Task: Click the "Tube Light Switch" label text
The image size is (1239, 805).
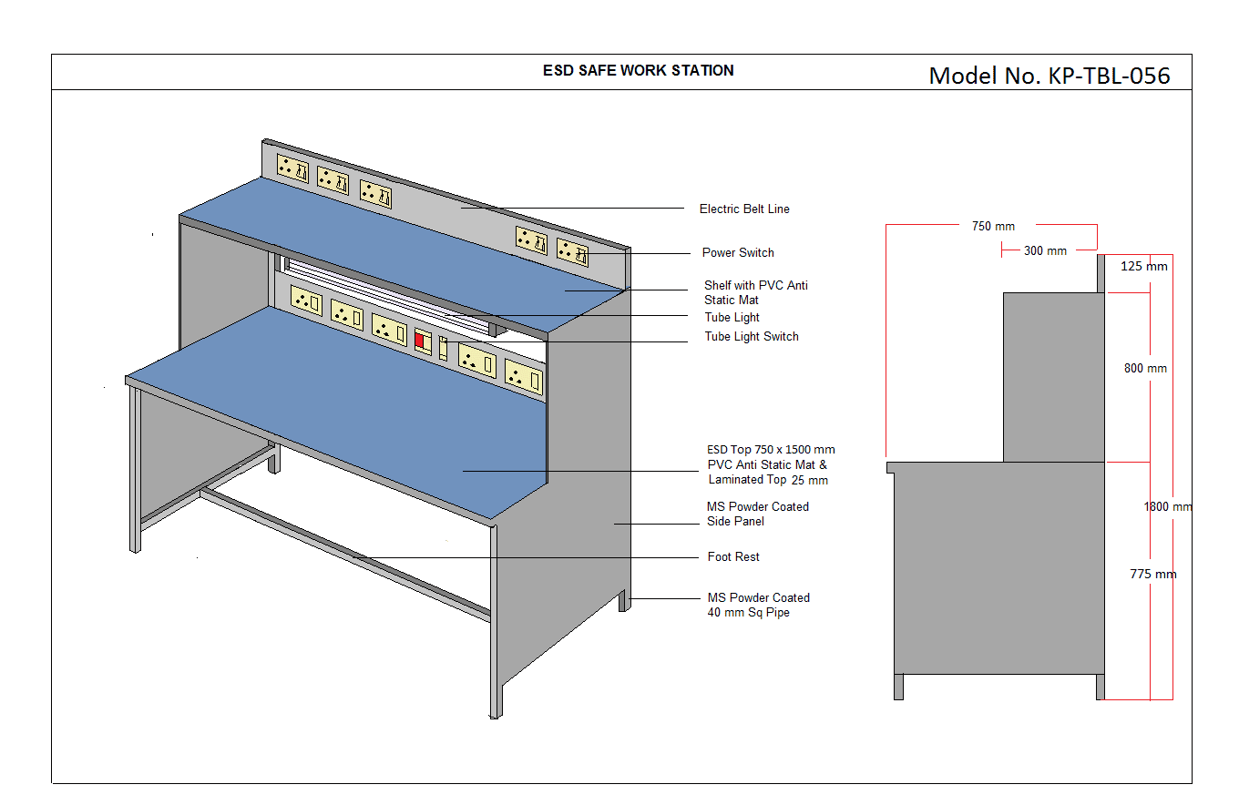Action: (x=751, y=337)
